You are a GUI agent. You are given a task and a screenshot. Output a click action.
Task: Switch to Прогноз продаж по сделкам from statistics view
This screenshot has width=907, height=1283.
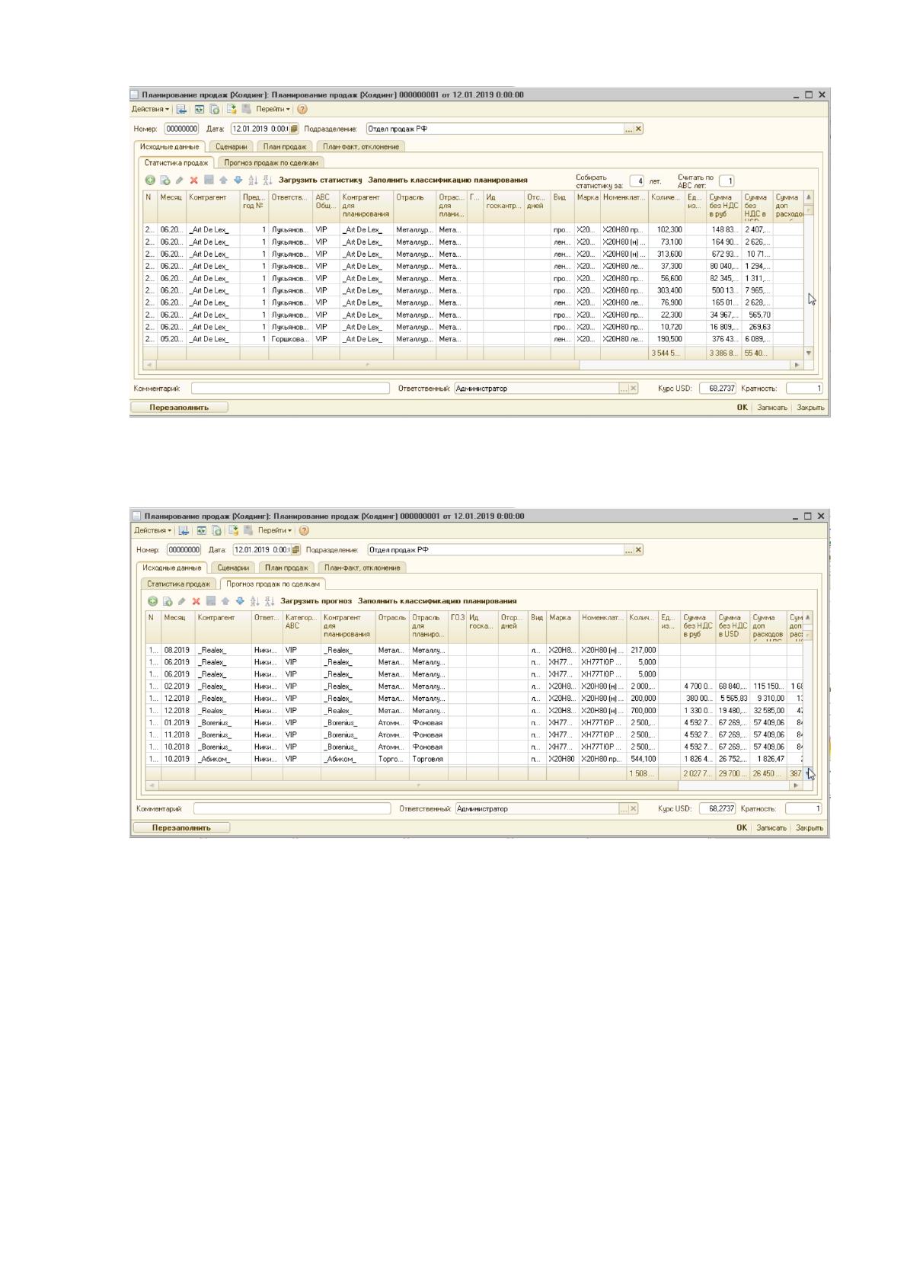click(271, 163)
